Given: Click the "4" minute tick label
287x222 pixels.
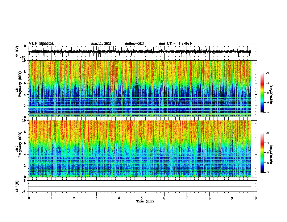Looking at the screenshot, I should click(119, 198).
